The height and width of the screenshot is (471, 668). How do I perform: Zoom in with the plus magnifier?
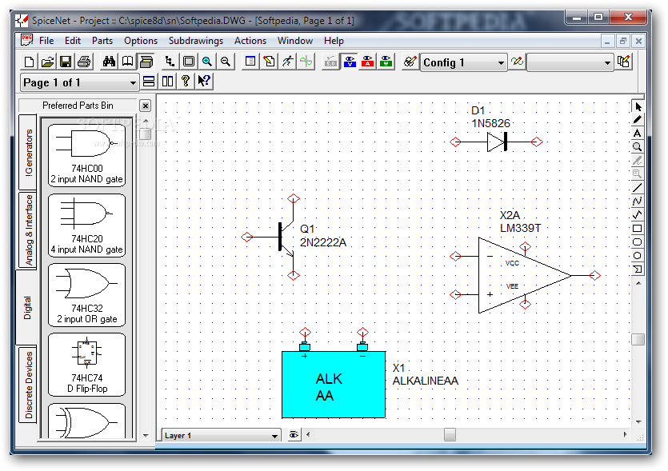(x=206, y=62)
